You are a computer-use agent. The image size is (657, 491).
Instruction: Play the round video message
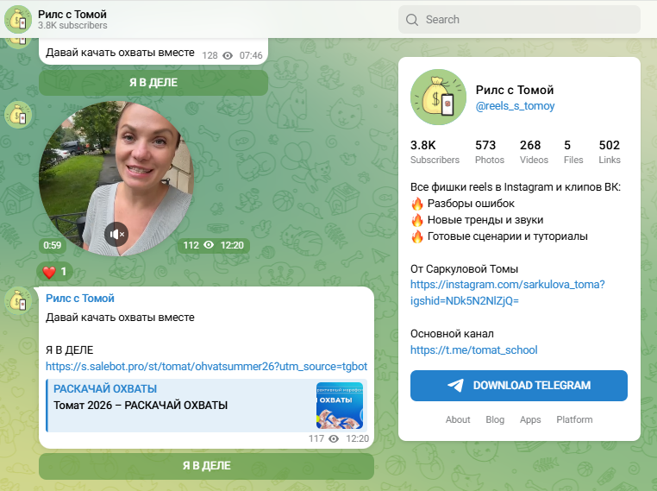click(116, 179)
